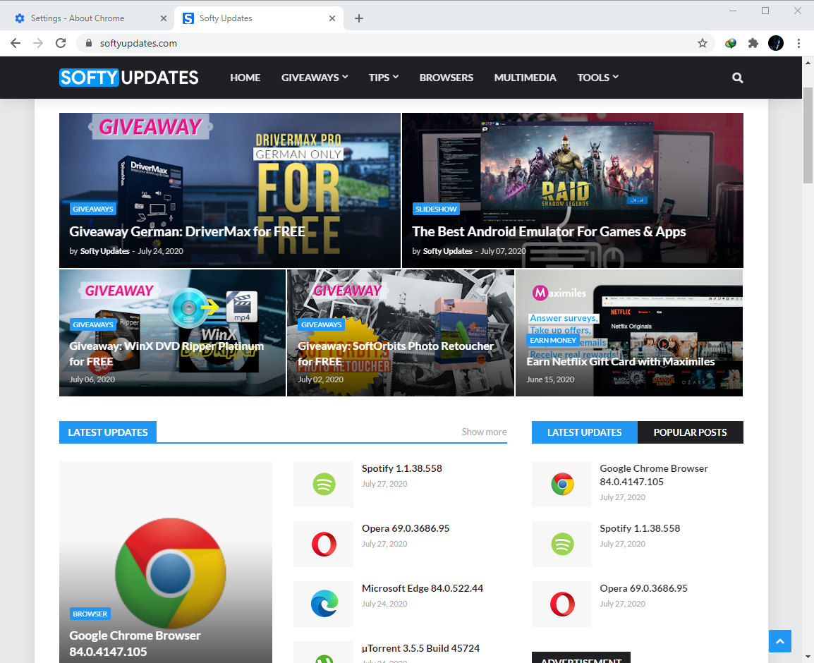Open Giveaway German: DriverMax for FREE article
The image size is (814, 663).
187,231
